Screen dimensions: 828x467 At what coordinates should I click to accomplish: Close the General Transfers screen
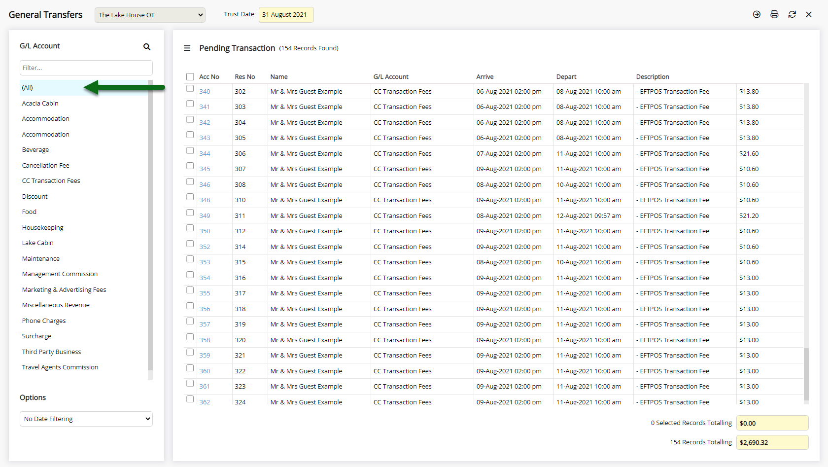[809, 14]
